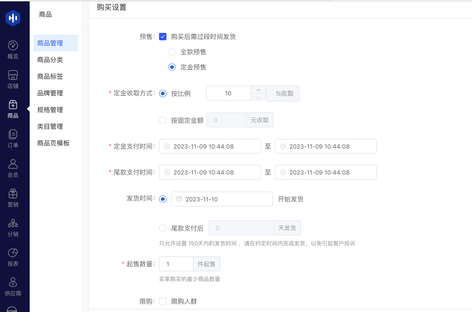The image size is (472, 312).
Task: Click clock icon in 尾款支付时间 start field
Action: click(167, 172)
